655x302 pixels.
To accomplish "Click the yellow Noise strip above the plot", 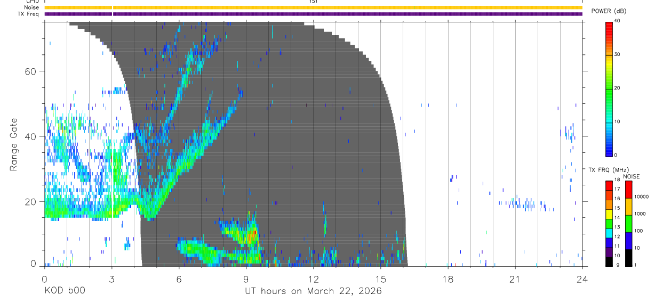I will (x=313, y=7).
